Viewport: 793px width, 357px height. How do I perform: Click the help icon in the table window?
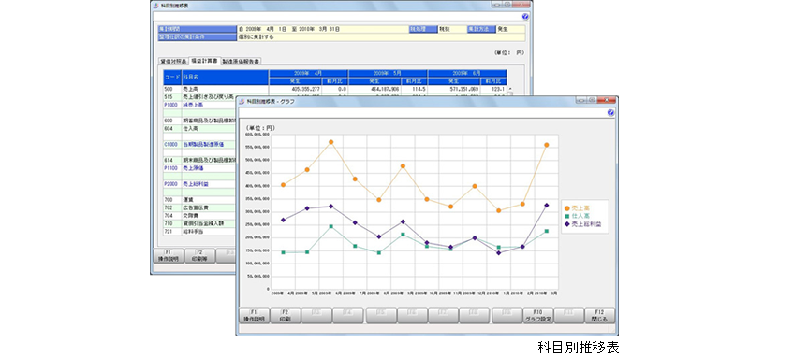click(x=525, y=17)
